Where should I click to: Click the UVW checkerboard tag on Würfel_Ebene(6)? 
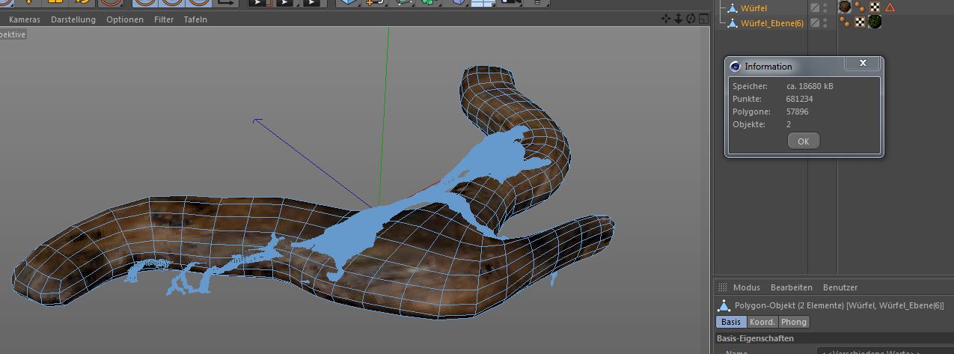pos(860,22)
